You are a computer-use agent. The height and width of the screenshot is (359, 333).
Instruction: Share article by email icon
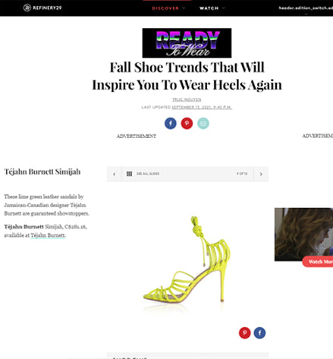coord(203,124)
